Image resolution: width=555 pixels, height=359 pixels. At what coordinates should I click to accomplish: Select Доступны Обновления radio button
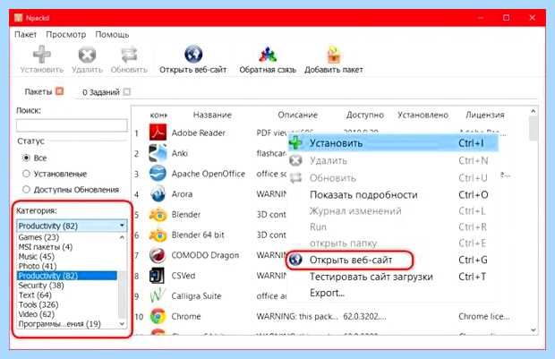[26, 190]
